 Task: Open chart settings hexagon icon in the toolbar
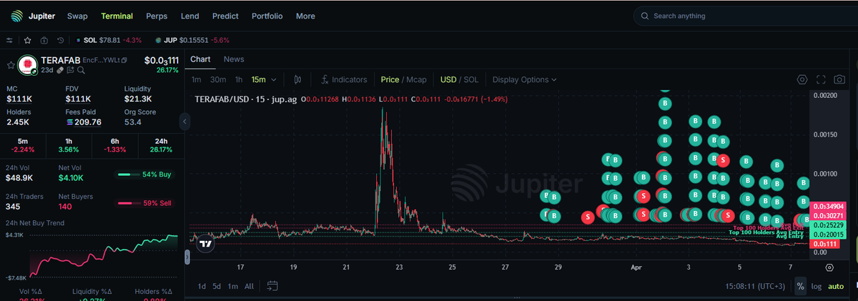pos(802,79)
